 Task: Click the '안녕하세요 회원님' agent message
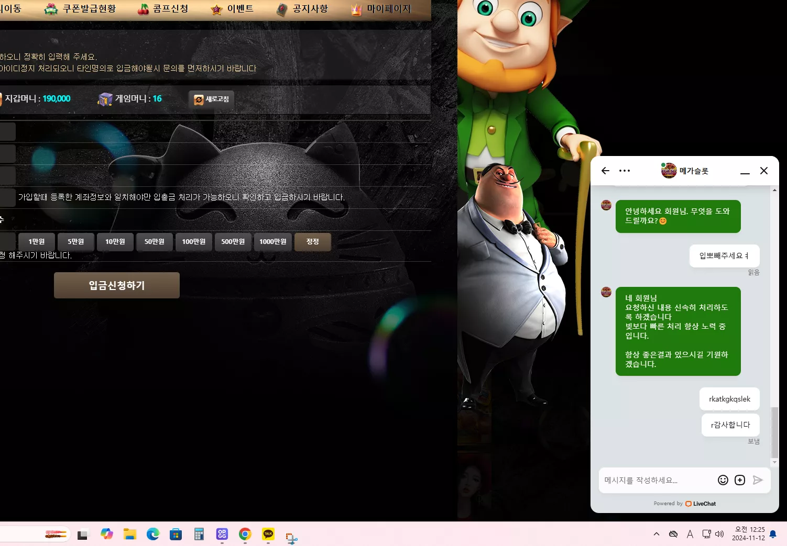678,216
